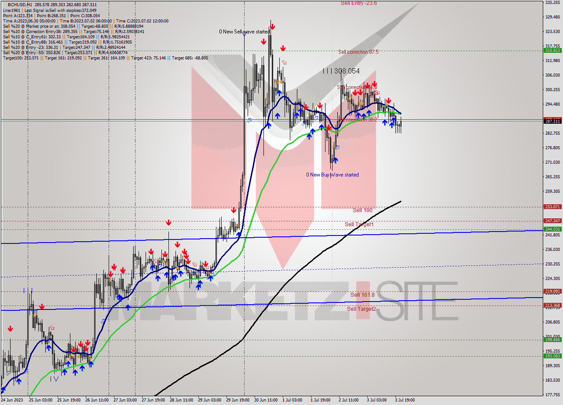This screenshot has height=405, width=563.
Task: Select the '0 New Buy Wave started' label
Action: click(x=333, y=175)
